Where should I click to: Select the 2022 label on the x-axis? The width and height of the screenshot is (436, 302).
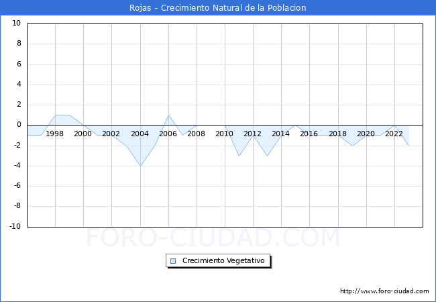coord(394,134)
